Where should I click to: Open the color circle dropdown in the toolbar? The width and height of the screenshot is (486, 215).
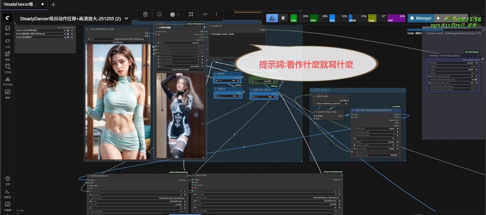[x=174, y=14]
